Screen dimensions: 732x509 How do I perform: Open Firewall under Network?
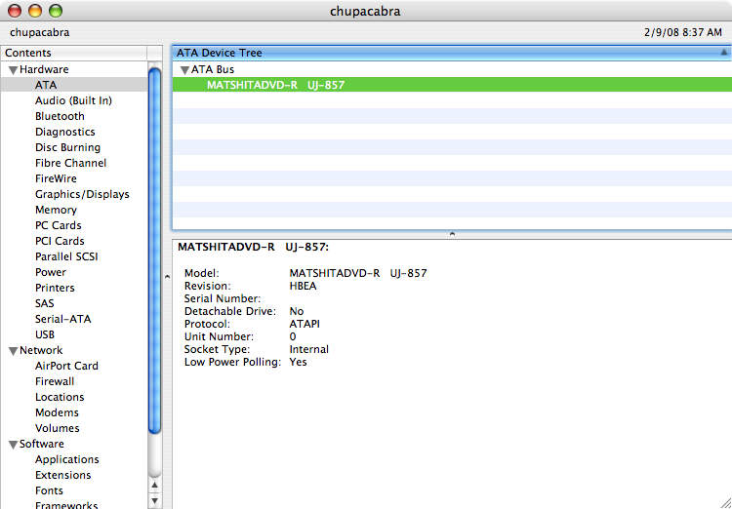click(x=55, y=381)
